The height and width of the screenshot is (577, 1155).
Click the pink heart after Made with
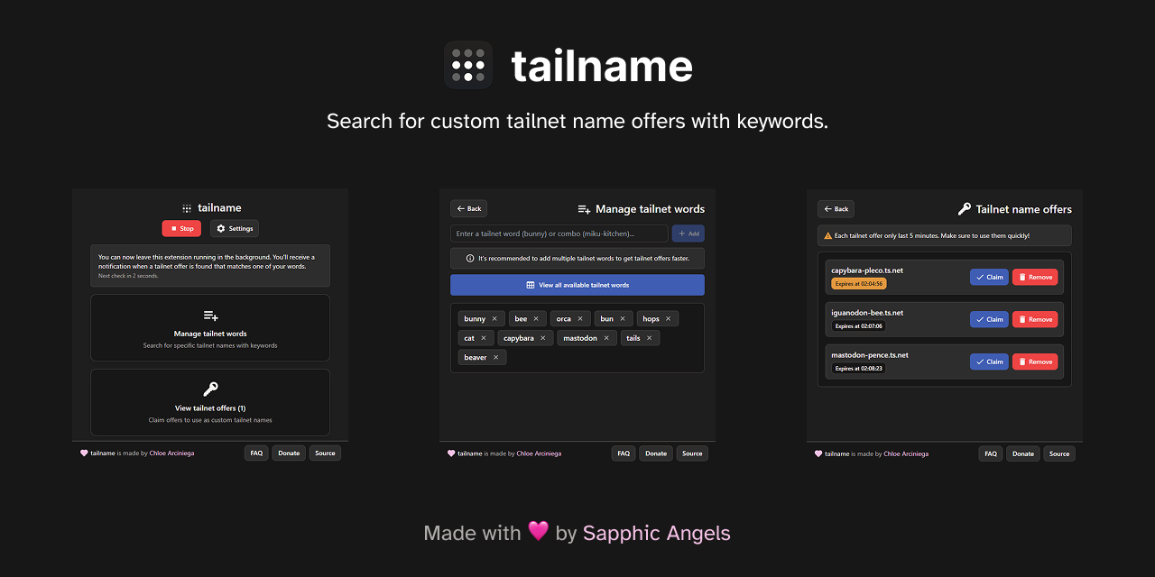539,531
